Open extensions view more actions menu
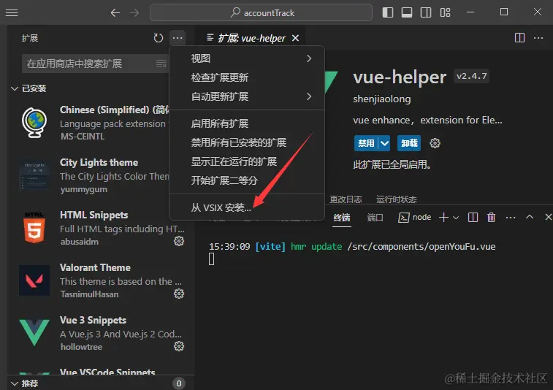This screenshot has height=390, width=553. tap(178, 38)
